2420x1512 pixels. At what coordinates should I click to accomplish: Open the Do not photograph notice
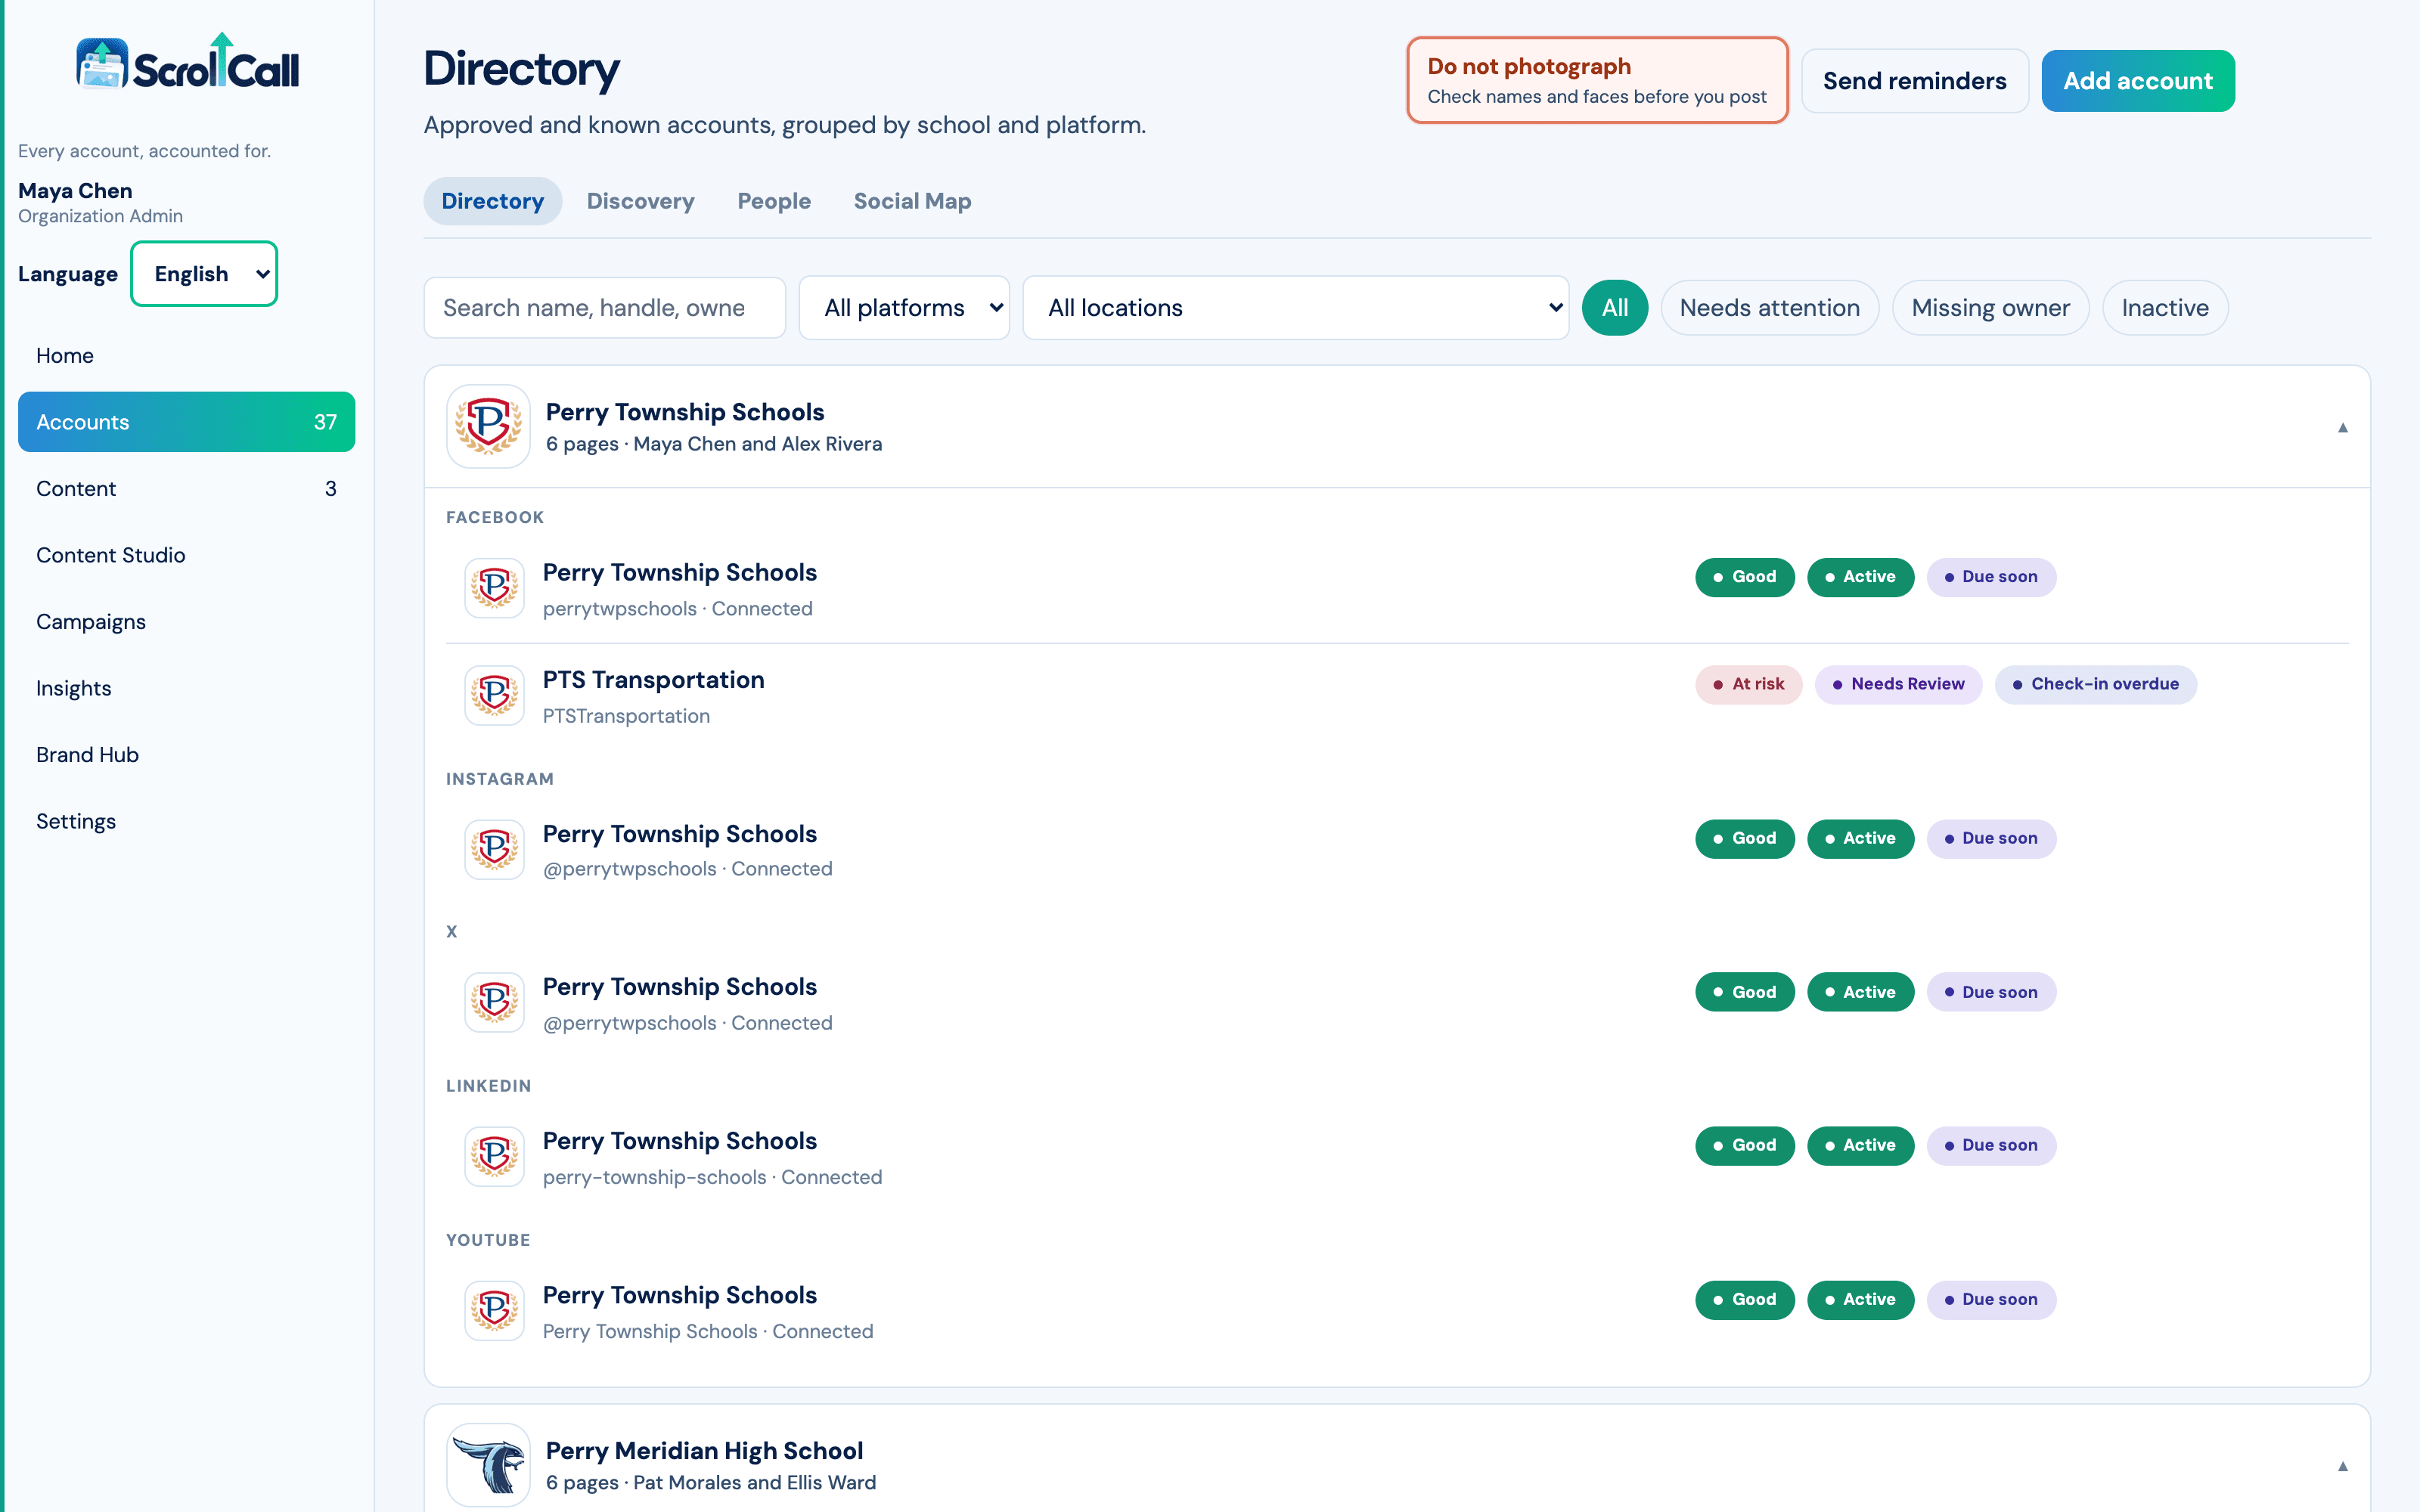1597,81
